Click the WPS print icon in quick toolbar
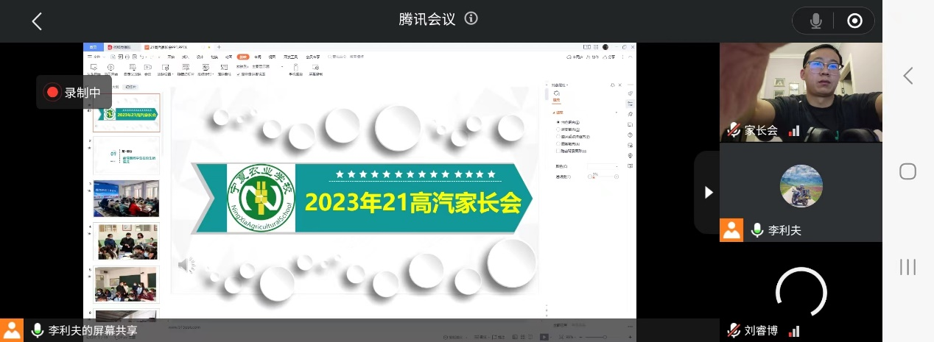This screenshot has width=934, height=342. point(127,57)
